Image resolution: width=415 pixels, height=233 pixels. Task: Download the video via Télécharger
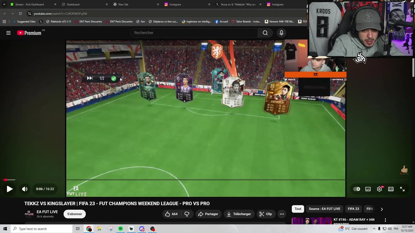coord(239,214)
